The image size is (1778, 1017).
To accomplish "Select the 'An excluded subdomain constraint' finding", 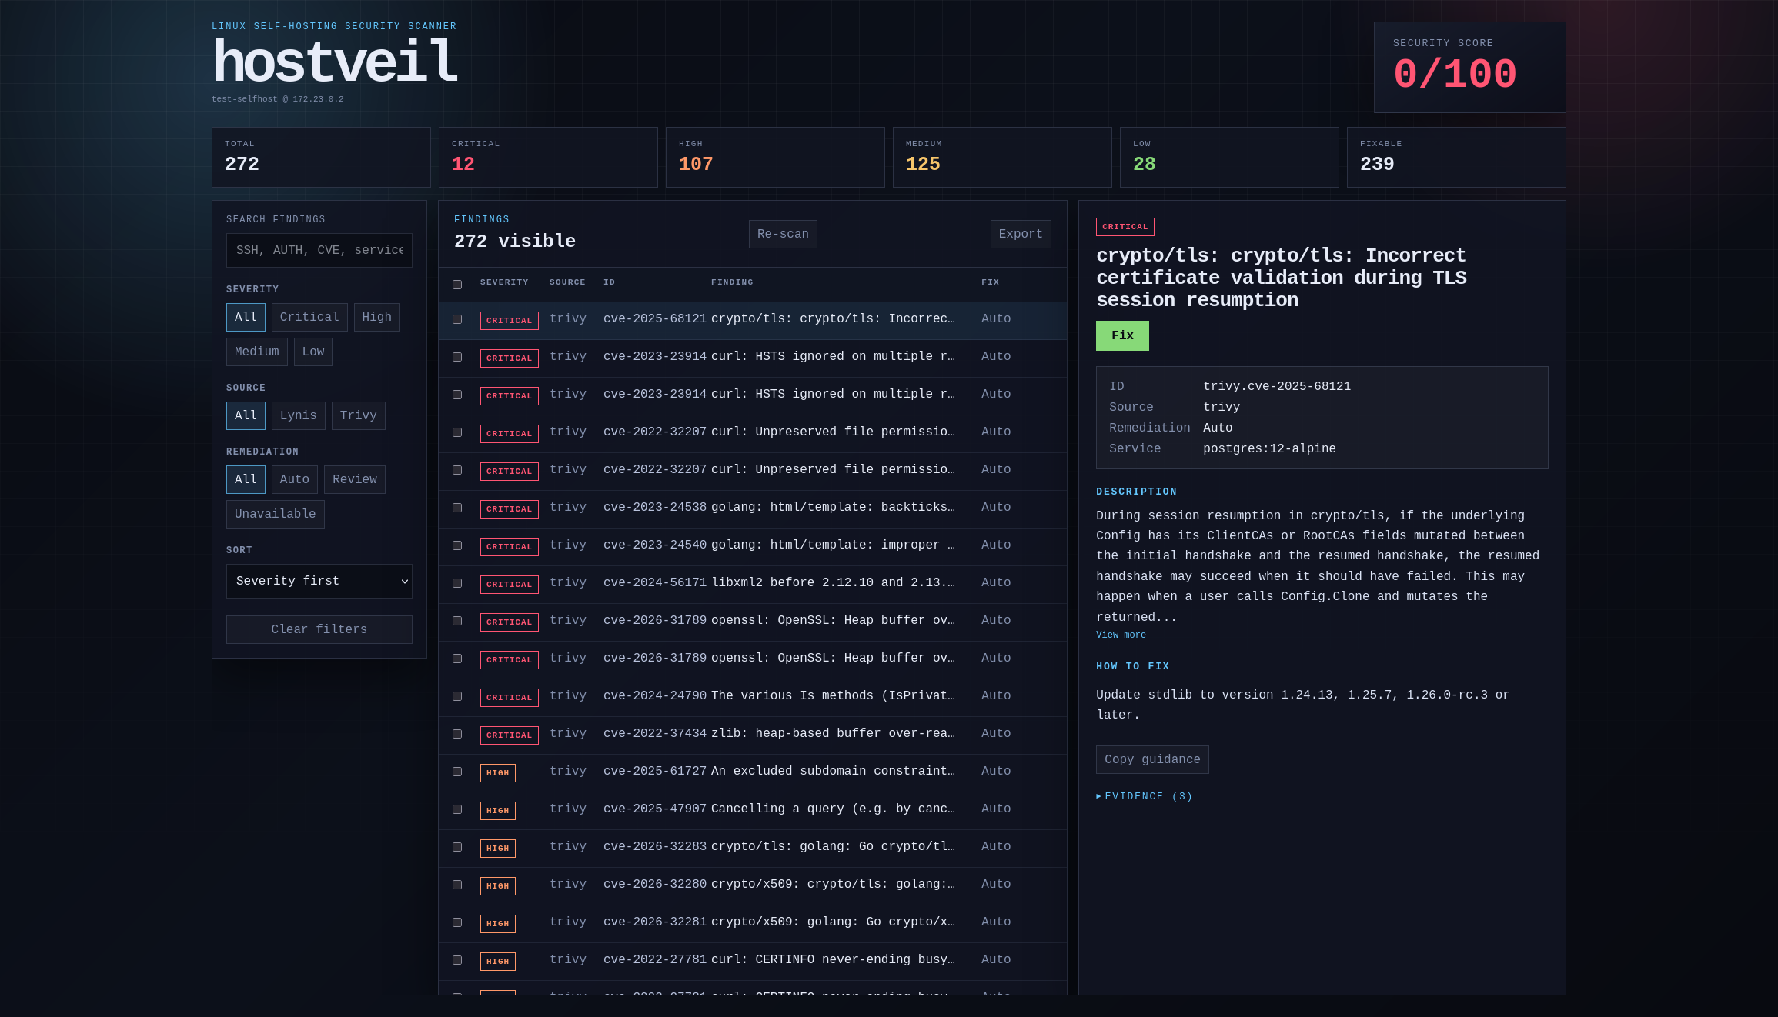I will click(x=753, y=772).
